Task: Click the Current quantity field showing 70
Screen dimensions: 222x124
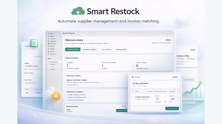Action: pyautogui.click(x=160, y=99)
